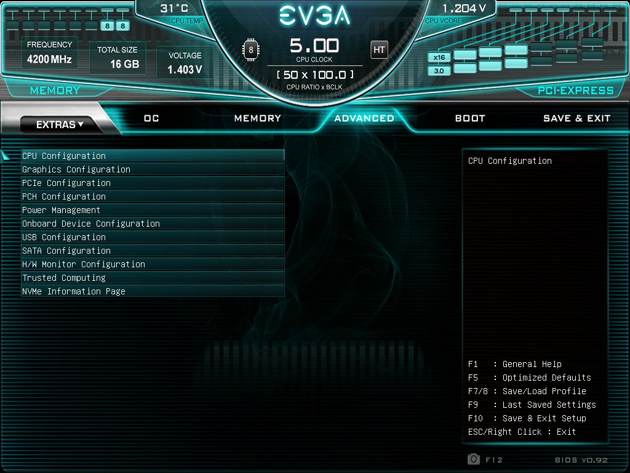Open the EXTRAS dropdown menu
630x473 pixels.
[60, 124]
